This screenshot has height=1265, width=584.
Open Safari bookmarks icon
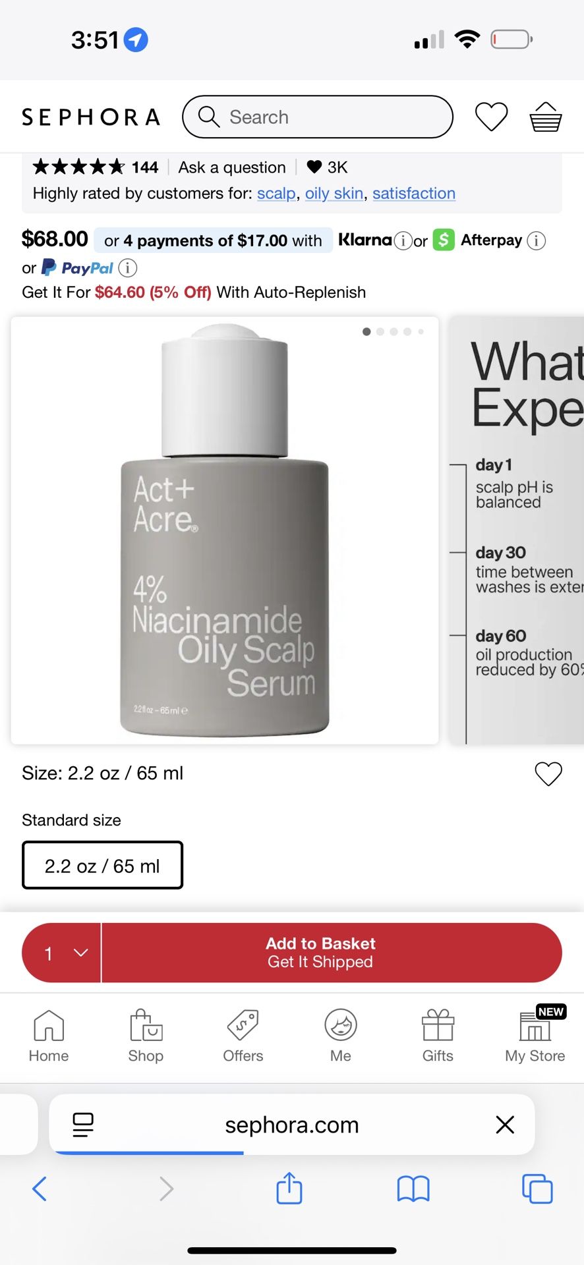[413, 1189]
